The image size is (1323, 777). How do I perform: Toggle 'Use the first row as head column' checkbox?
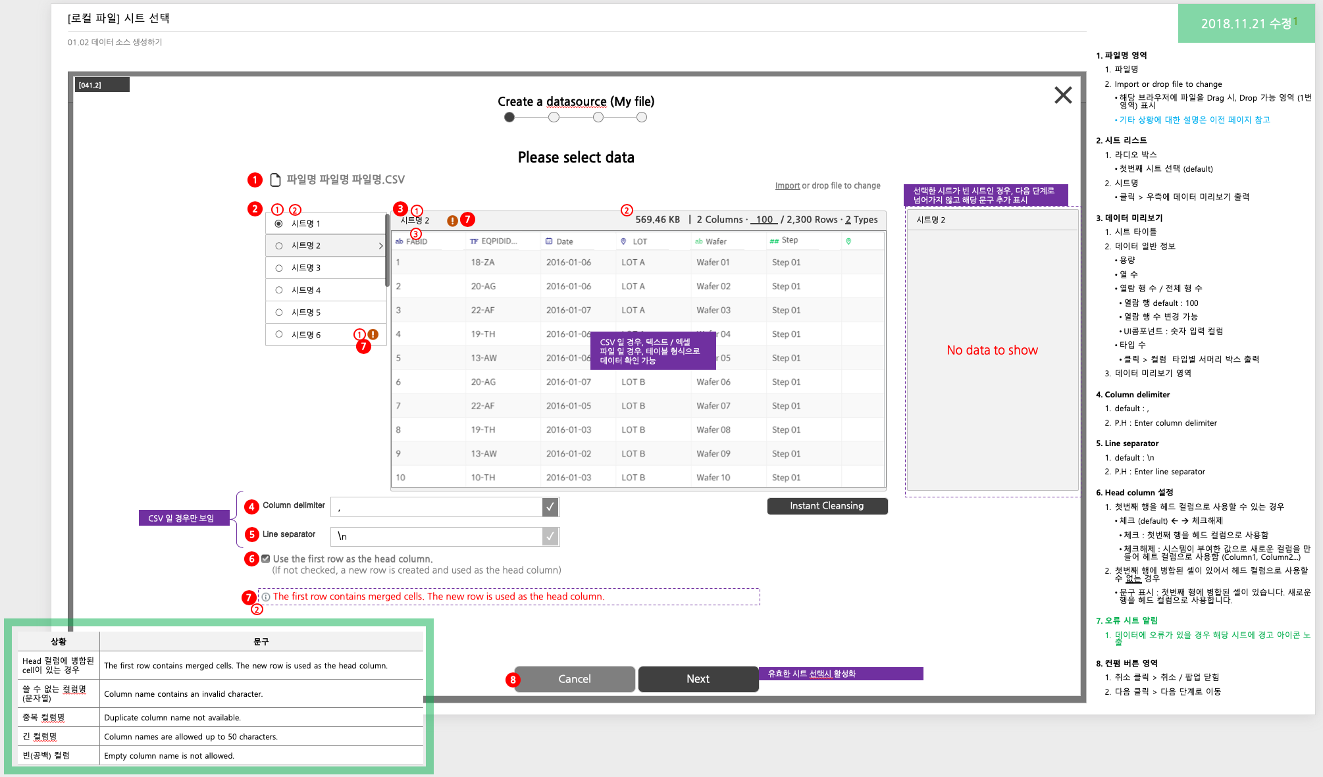265,559
